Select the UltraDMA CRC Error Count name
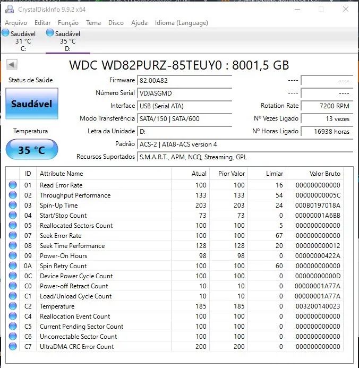359x368 pixels. coord(76,347)
